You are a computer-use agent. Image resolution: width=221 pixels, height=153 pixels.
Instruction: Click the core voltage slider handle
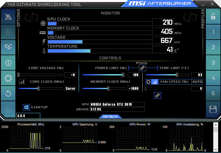click(18, 75)
